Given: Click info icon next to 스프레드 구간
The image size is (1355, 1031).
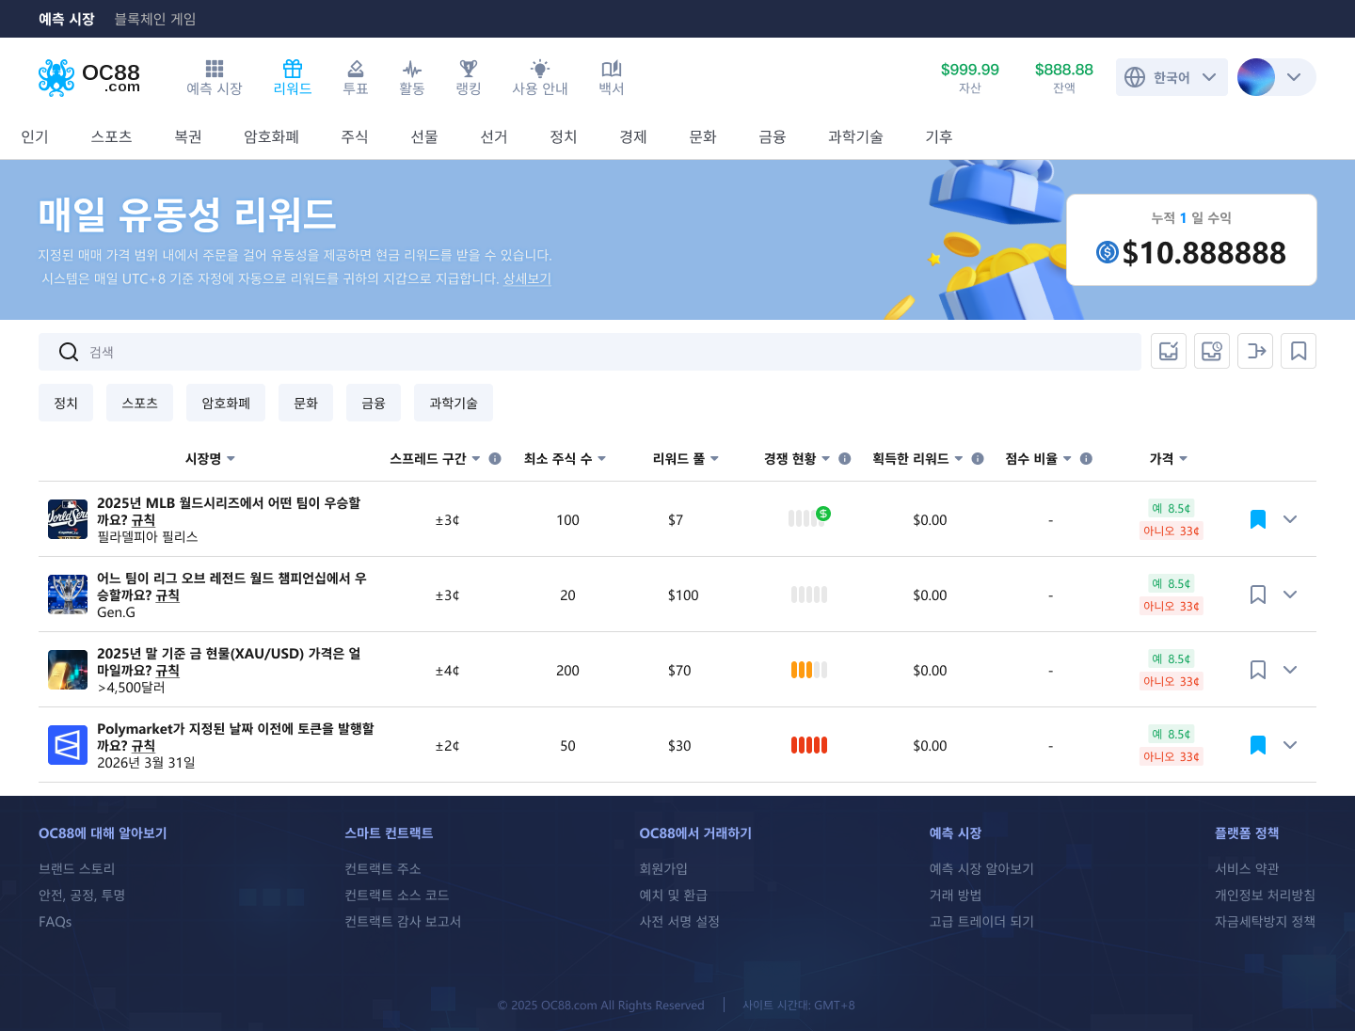Looking at the screenshot, I should coord(495,459).
